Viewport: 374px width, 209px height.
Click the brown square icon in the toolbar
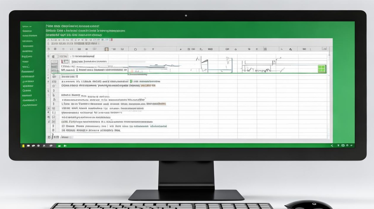click(106, 49)
